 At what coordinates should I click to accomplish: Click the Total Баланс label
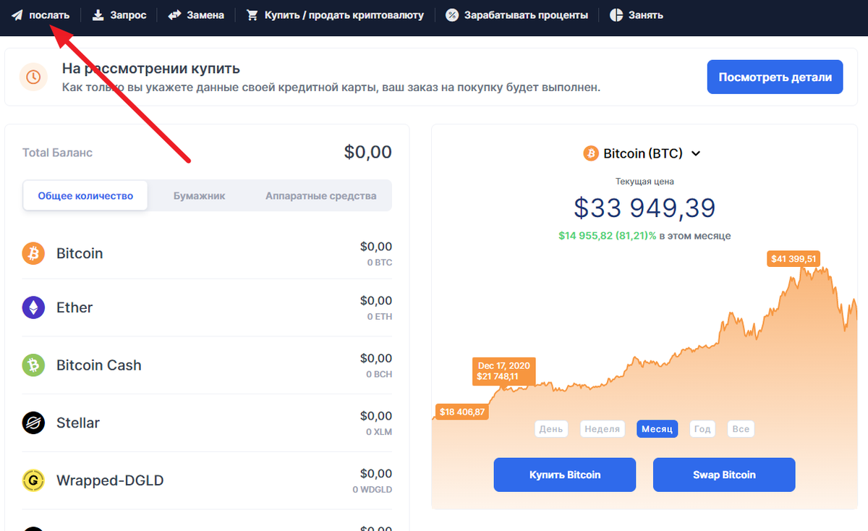click(x=57, y=153)
